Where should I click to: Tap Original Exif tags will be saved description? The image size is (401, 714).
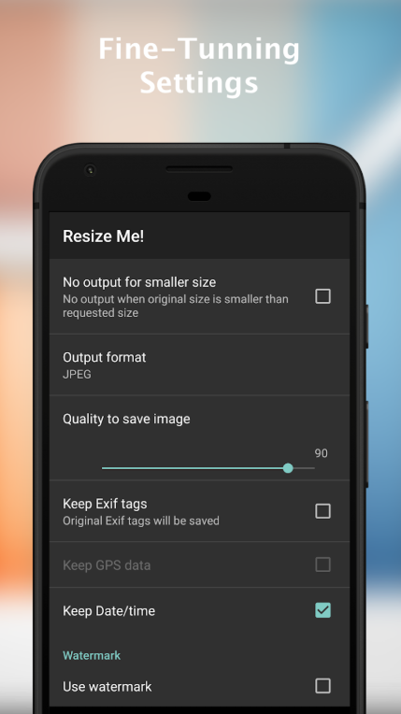pos(141,521)
